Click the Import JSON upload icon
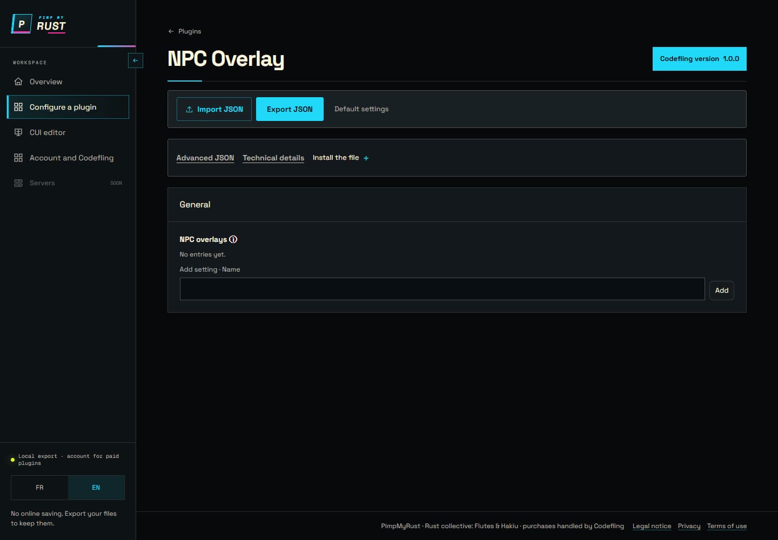 (189, 109)
